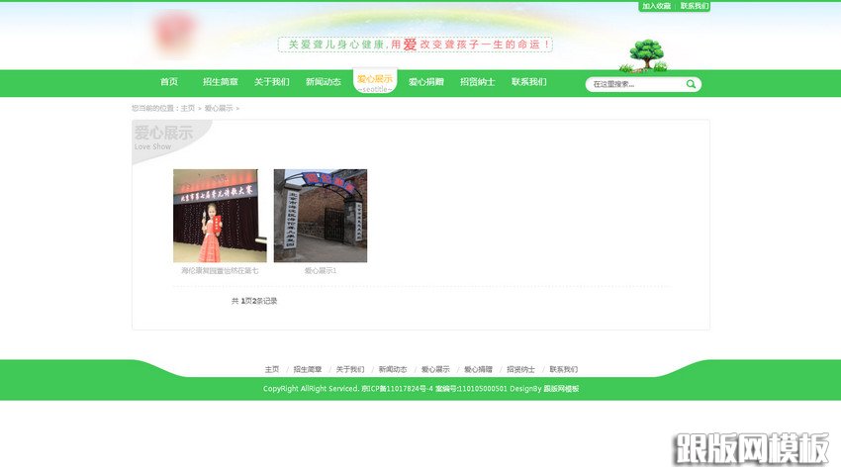Click 加入收藏 link at top right
This screenshot has width=841, height=472.
tap(657, 6)
